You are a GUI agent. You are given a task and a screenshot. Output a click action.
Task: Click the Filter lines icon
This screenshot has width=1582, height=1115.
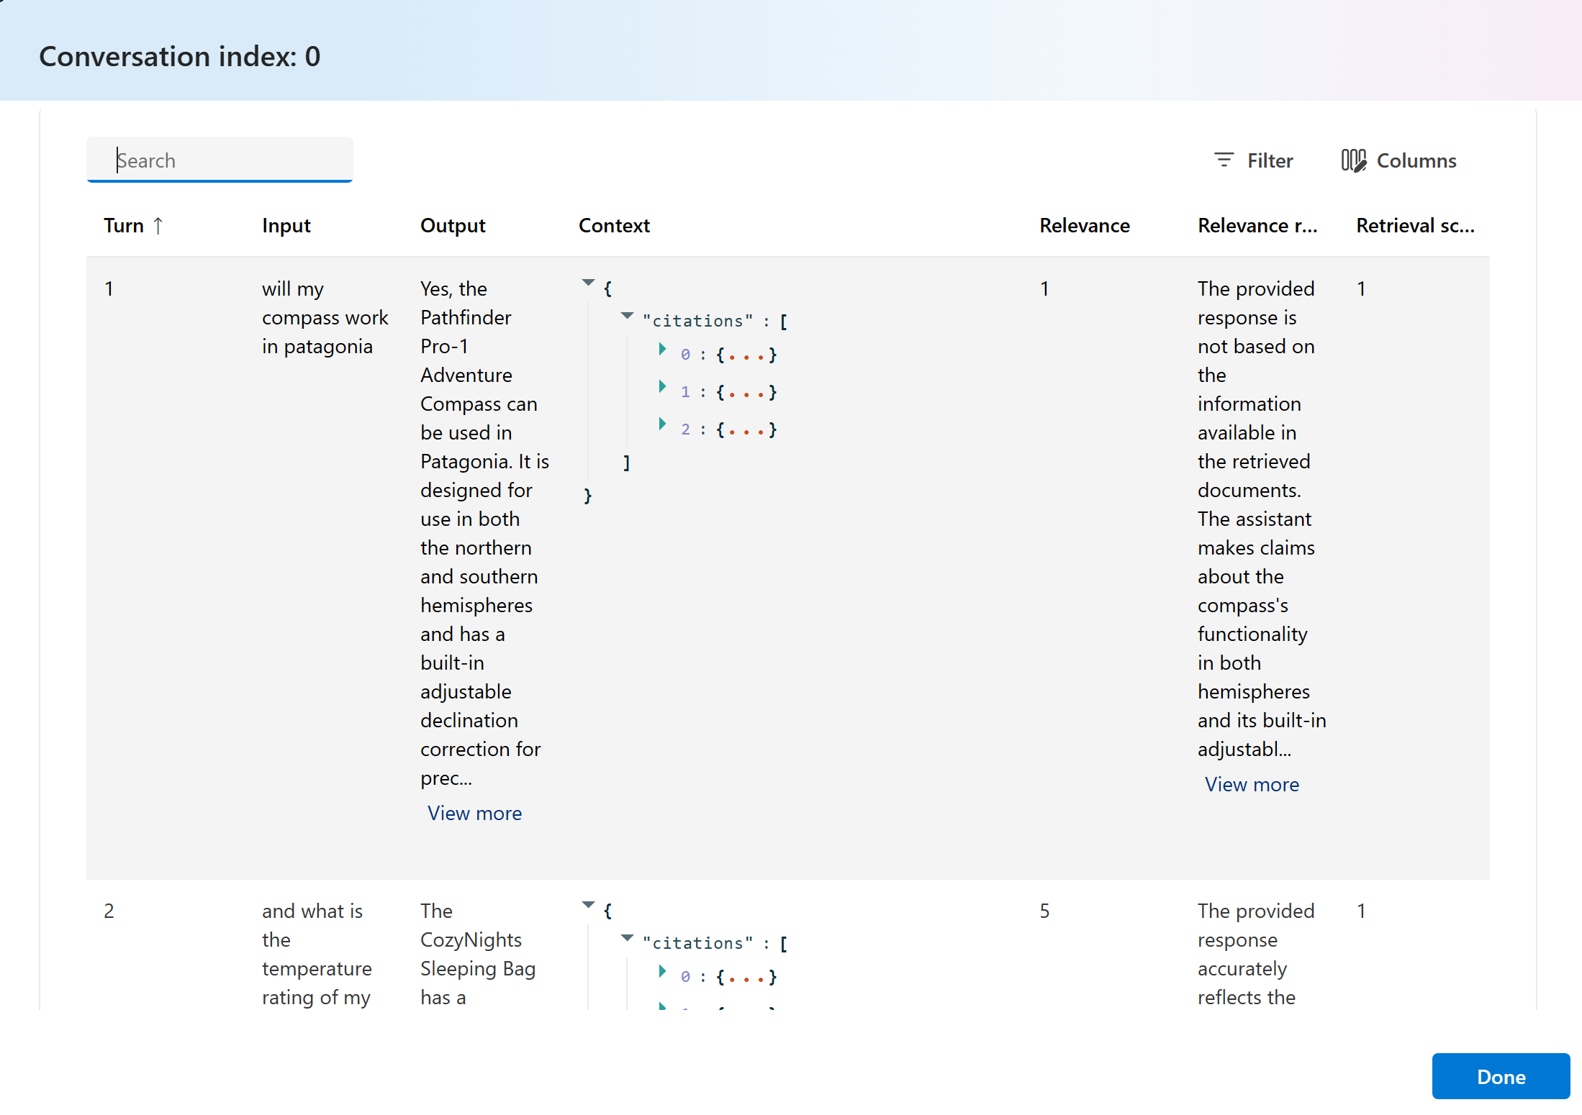pyautogui.click(x=1224, y=160)
